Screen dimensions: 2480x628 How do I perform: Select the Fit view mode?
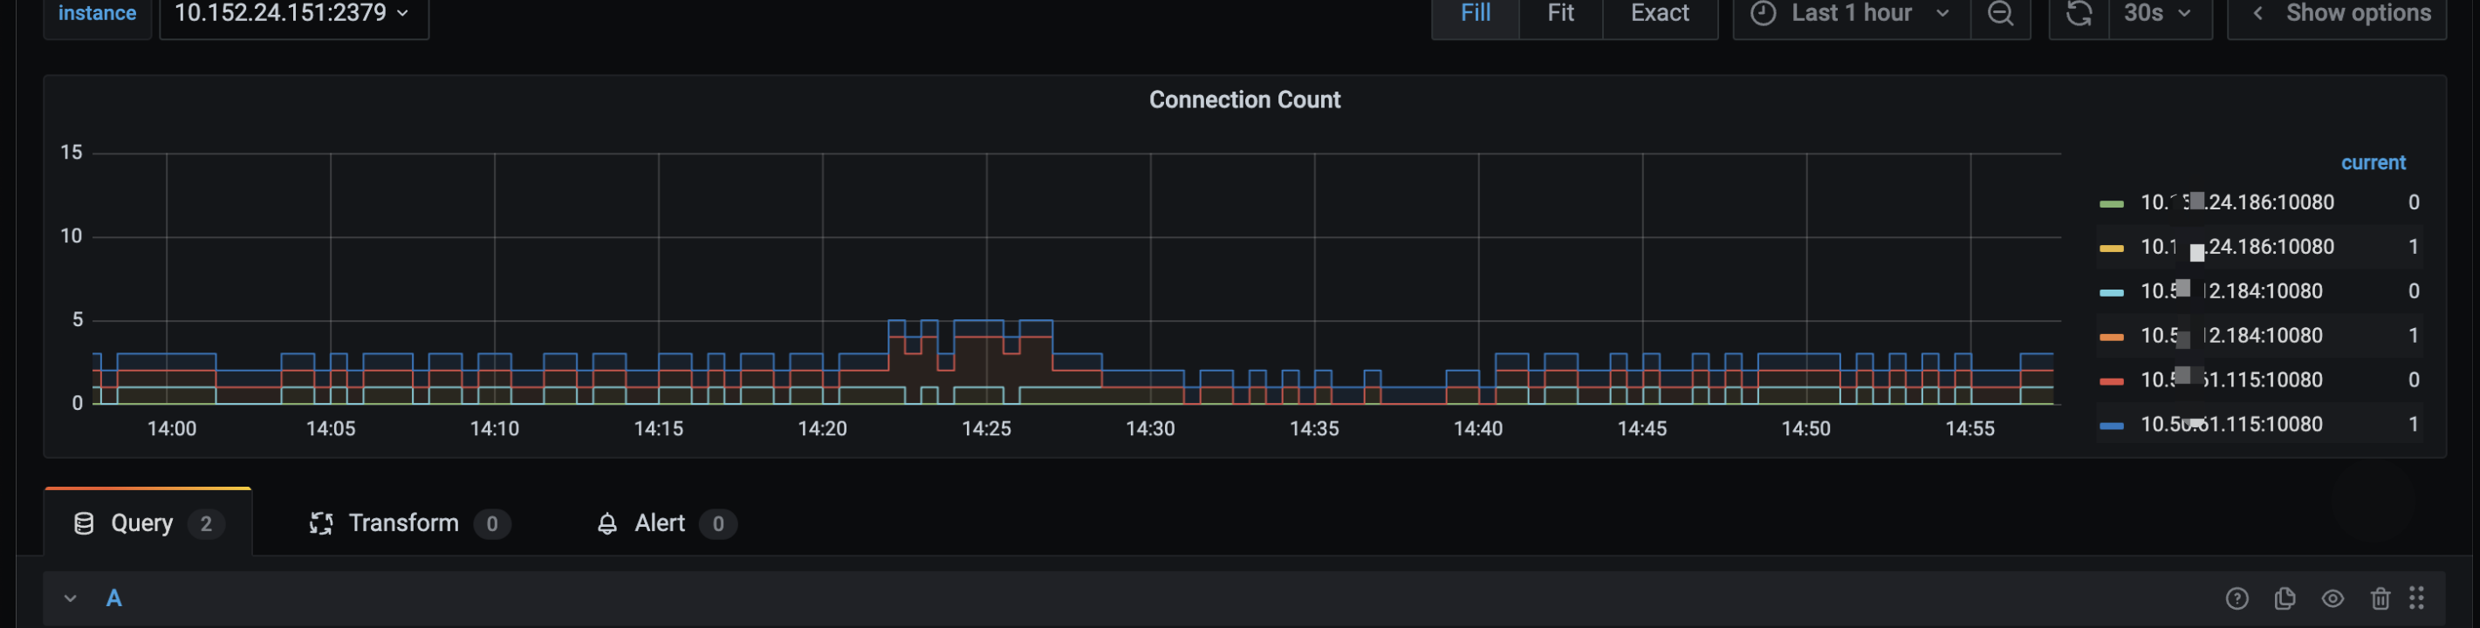coord(1560,13)
